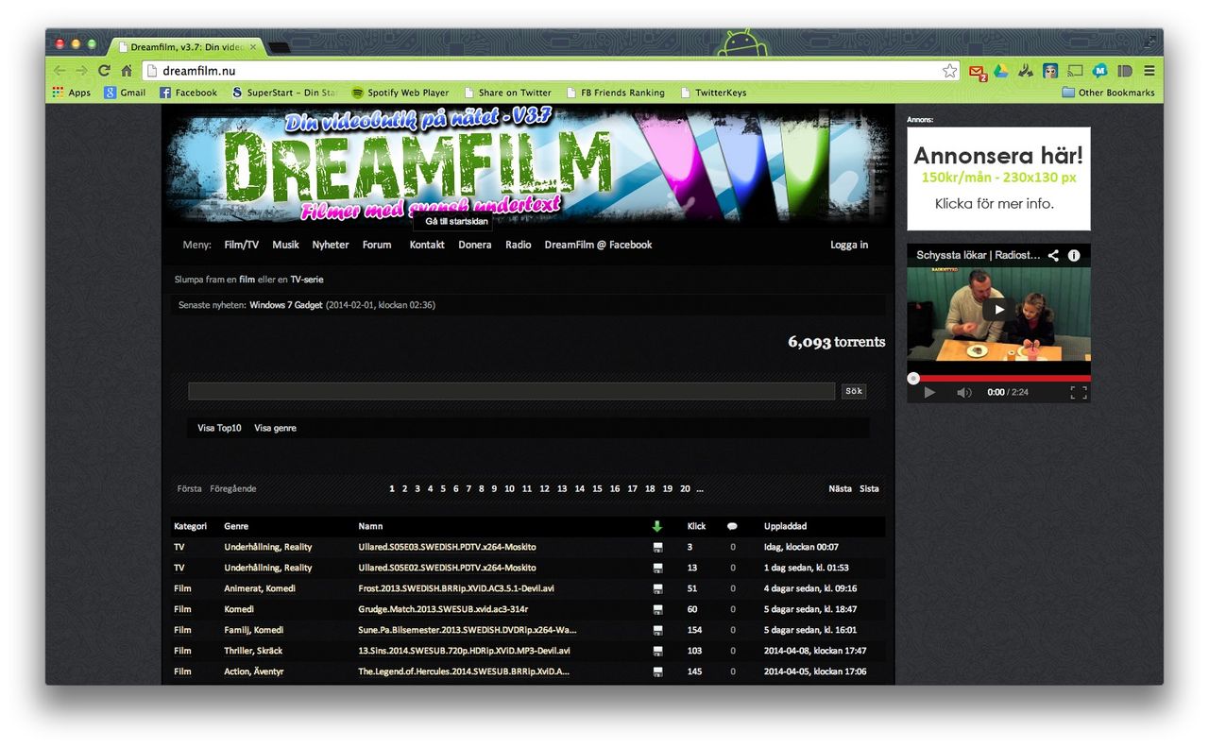1209x748 pixels.
Task: Open the Radio menu item
Action: [x=519, y=245]
